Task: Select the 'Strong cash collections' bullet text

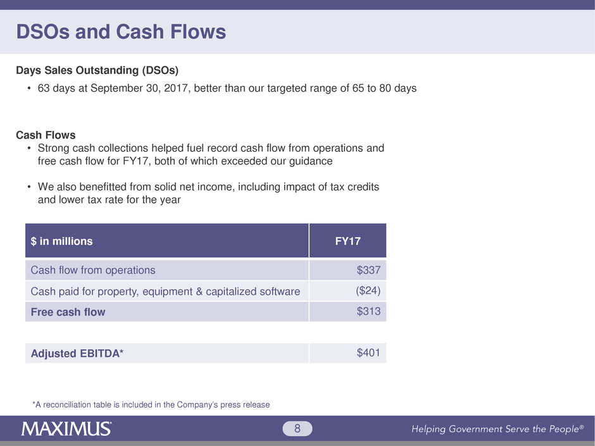Action: (x=210, y=155)
